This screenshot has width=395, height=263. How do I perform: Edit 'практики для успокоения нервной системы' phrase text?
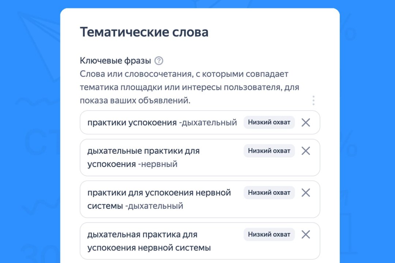coord(159,193)
